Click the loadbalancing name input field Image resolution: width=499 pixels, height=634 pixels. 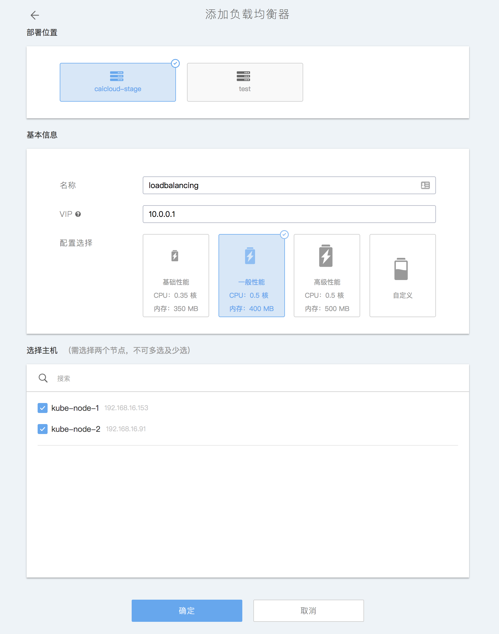pyautogui.click(x=280, y=185)
